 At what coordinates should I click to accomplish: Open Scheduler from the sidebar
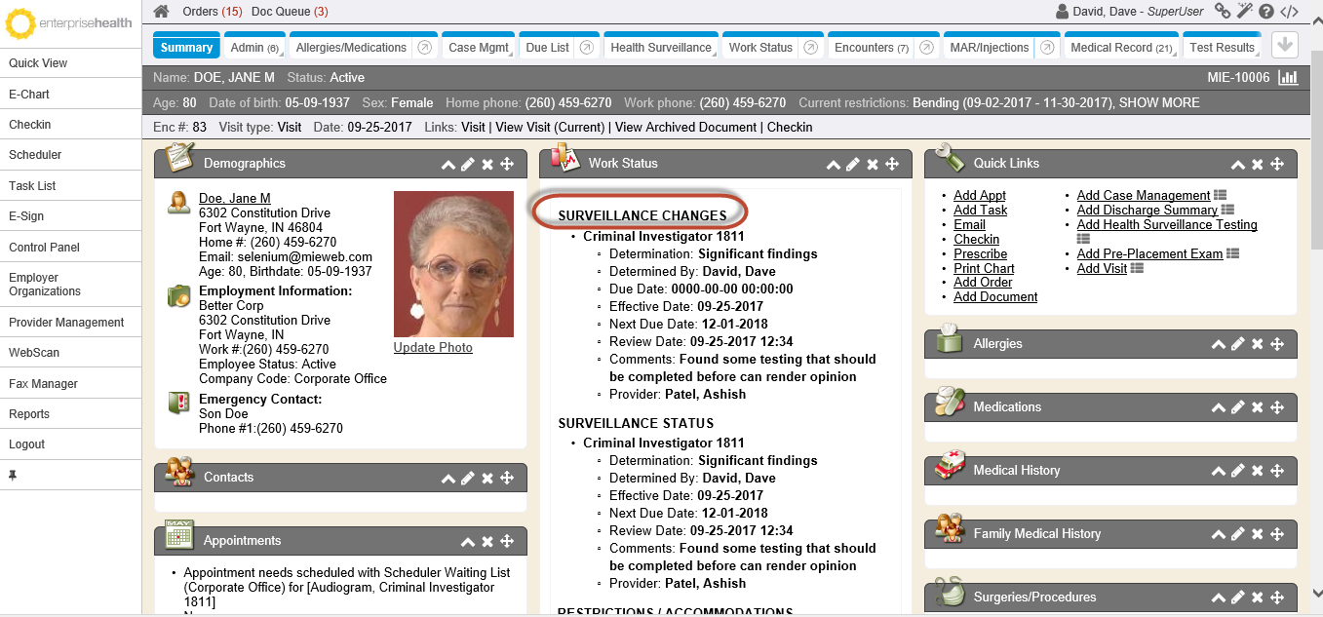pyautogui.click(x=35, y=155)
